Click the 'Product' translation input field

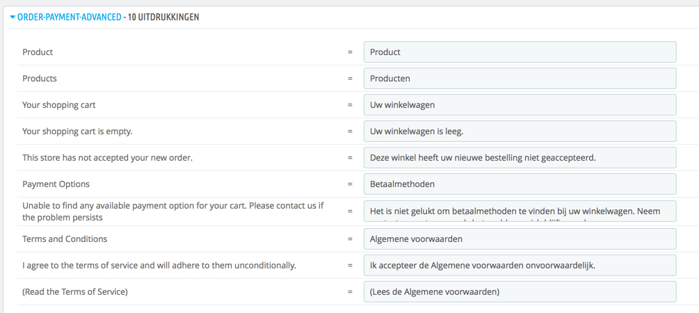520,52
